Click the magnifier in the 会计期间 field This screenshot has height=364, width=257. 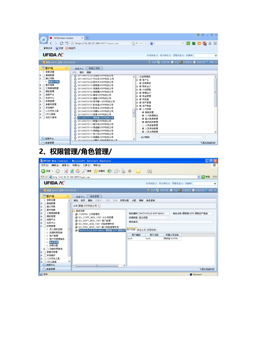coord(203,137)
